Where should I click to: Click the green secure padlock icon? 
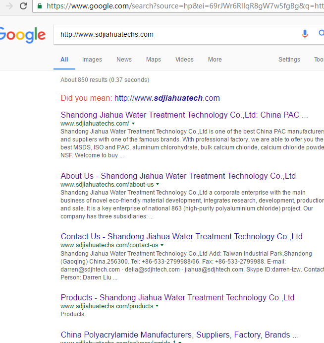40,5
